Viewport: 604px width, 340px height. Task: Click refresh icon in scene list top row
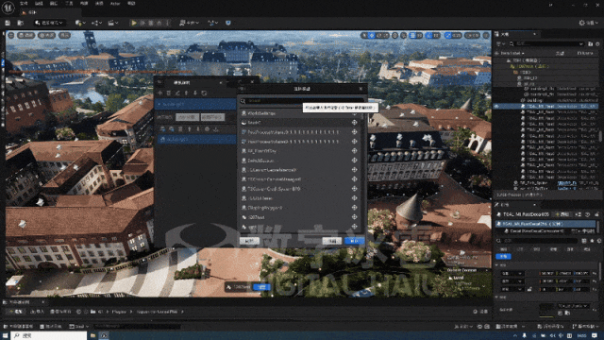pyautogui.click(x=204, y=93)
